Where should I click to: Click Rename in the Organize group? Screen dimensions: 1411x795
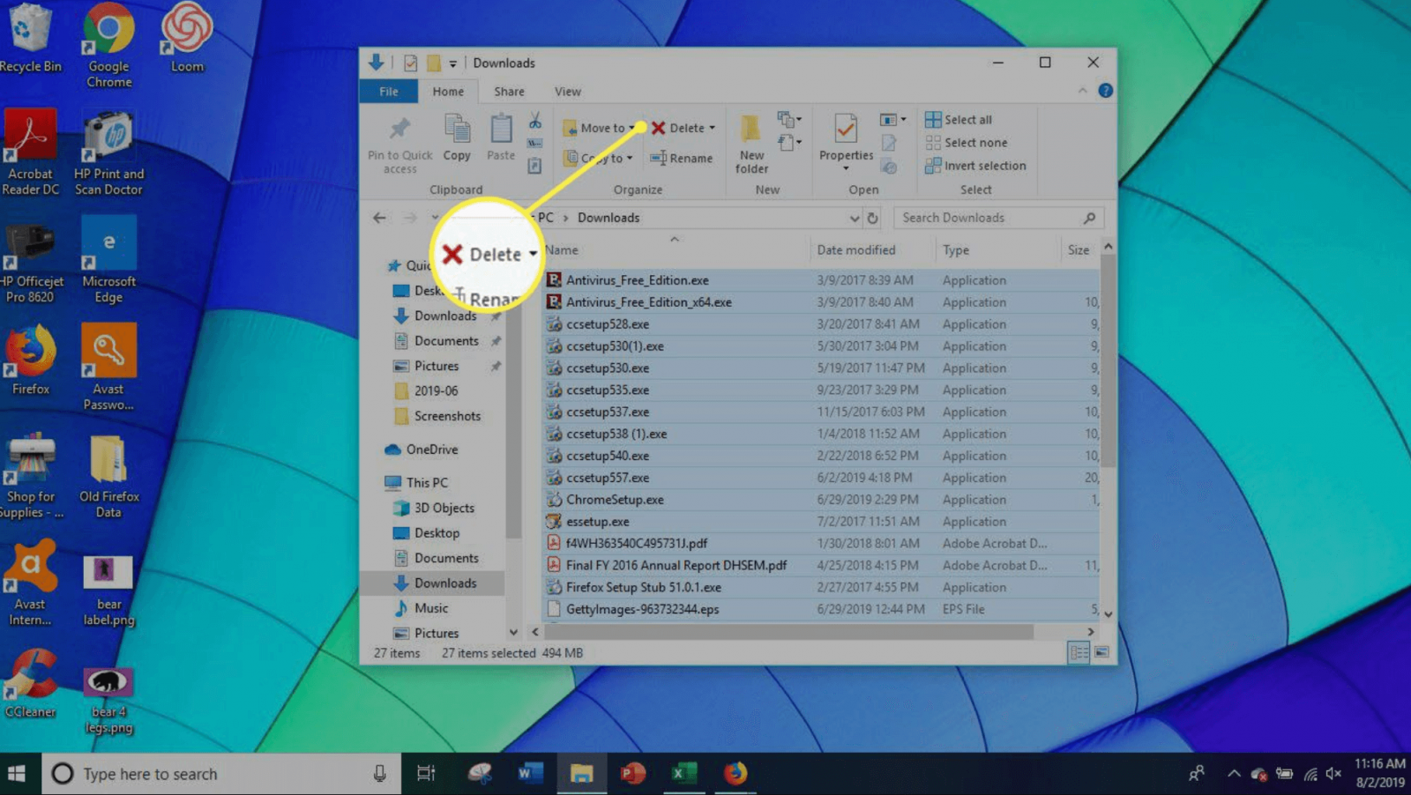[x=681, y=159]
